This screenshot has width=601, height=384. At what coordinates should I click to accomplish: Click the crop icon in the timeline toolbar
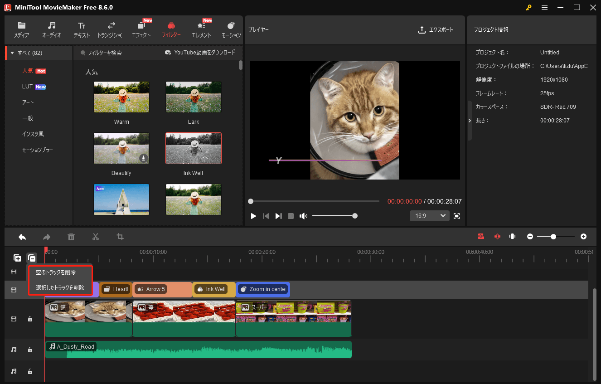(120, 236)
